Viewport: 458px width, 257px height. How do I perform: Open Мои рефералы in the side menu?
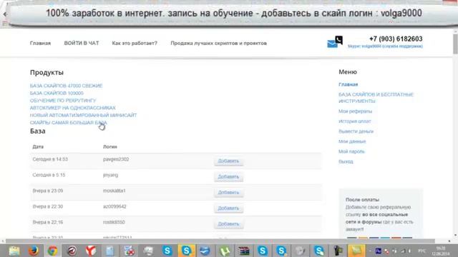355,111
